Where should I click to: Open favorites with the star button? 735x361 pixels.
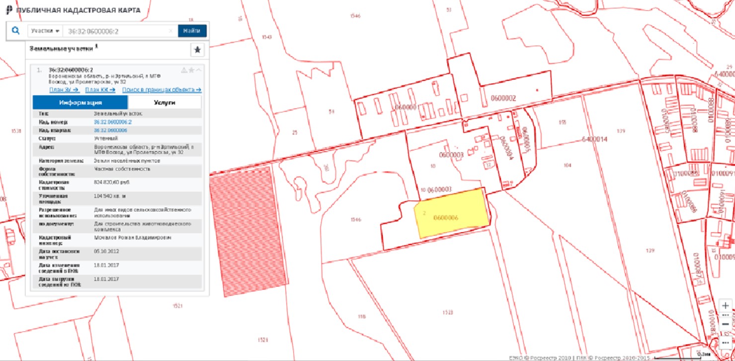197,50
